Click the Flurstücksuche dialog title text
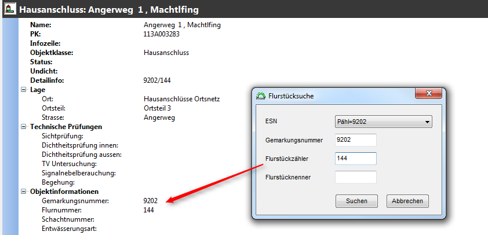The image size is (488, 235). click(291, 96)
